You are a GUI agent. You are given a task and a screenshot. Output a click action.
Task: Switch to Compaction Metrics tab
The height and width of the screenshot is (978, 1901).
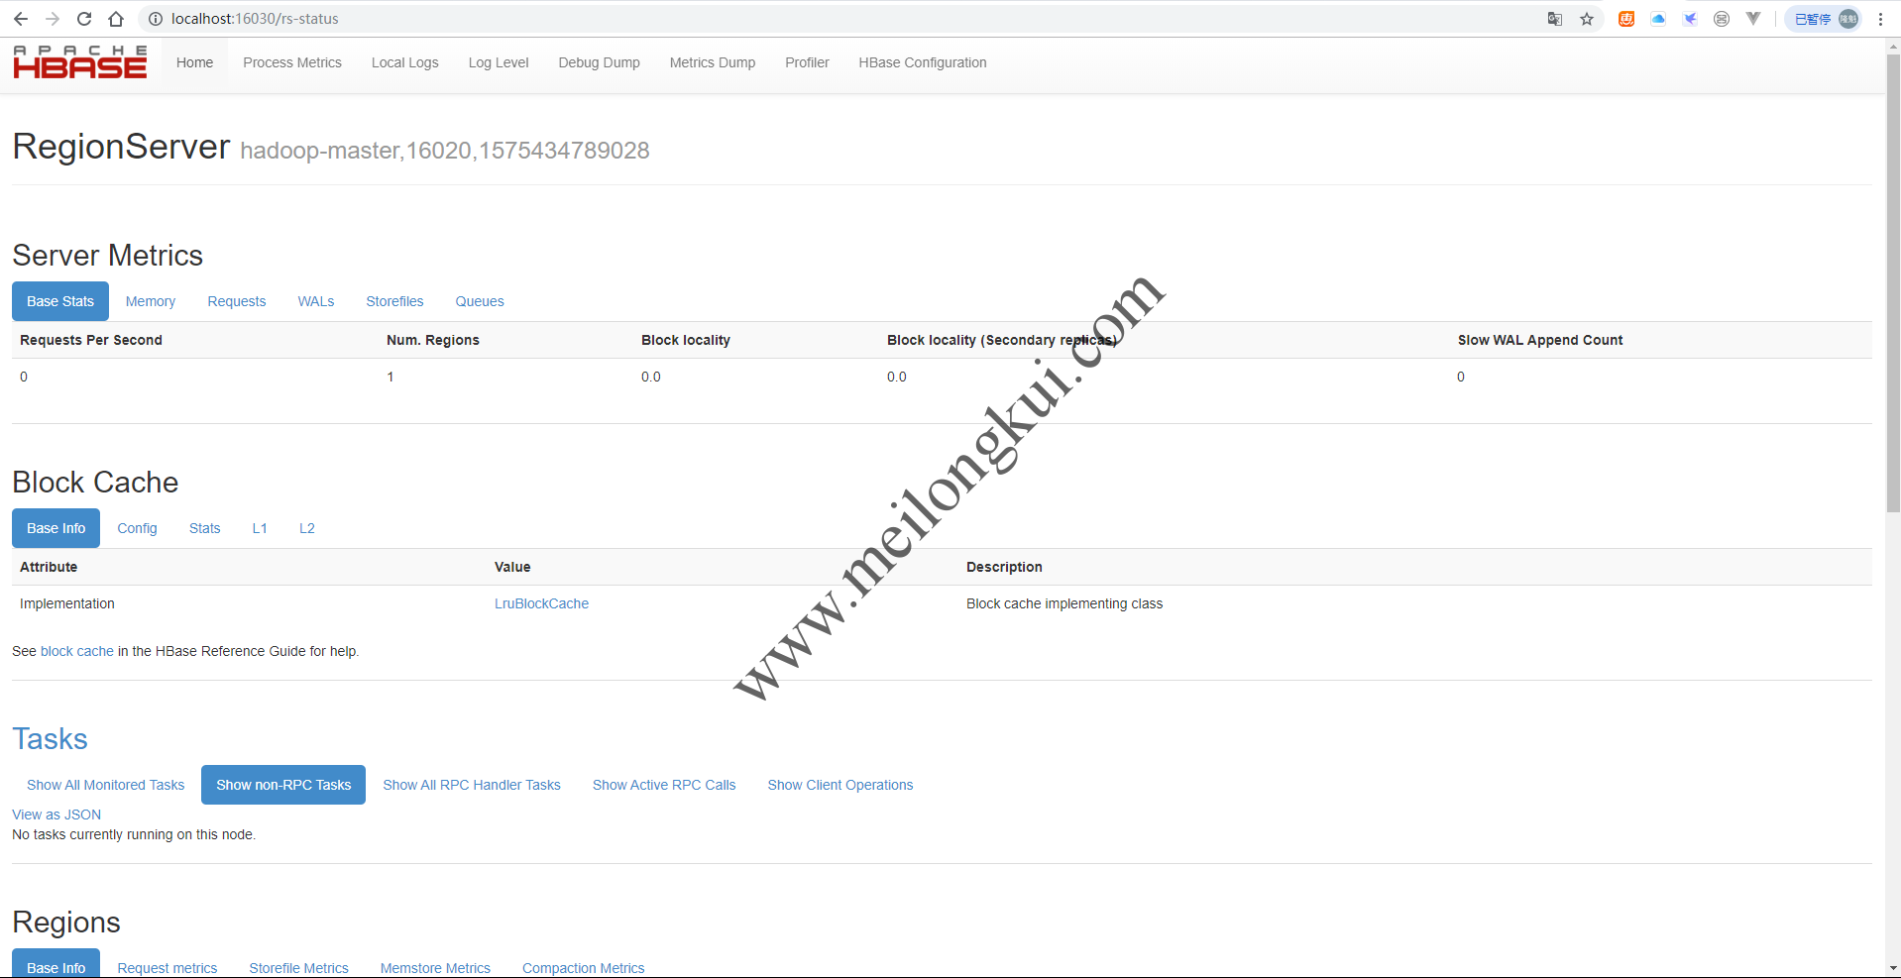583,966
